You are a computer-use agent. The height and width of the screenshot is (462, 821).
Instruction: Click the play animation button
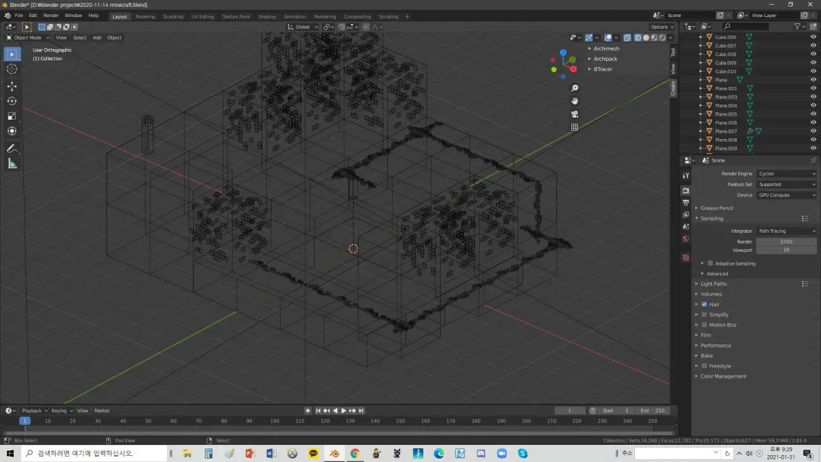pos(343,411)
